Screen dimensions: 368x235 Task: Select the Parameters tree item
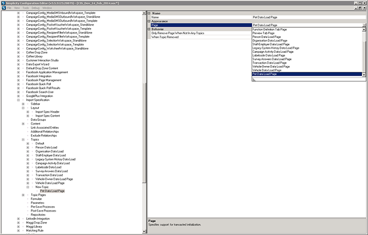pos(37,203)
